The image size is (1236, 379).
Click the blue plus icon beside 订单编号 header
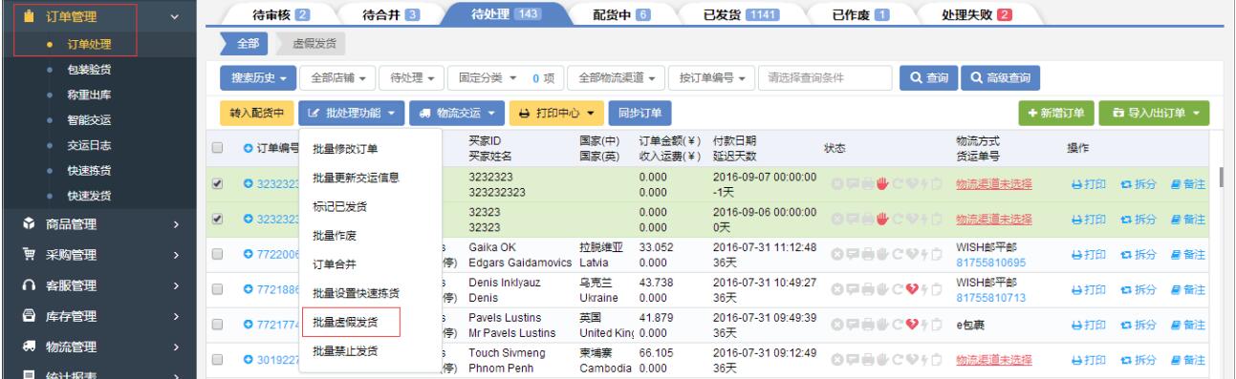pyautogui.click(x=249, y=148)
